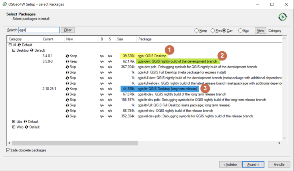Image resolution: width=294 pixels, height=171 pixels.
Task: Click size value 367,204k
Action: 128,67
